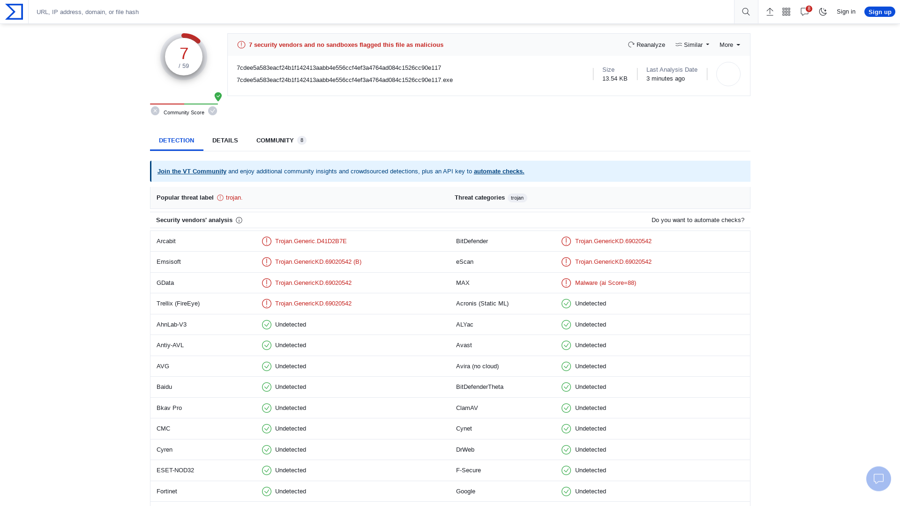The height and width of the screenshot is (506, 900).
Task: Click the MAX detection alert icon
Action: click(566, 283)
